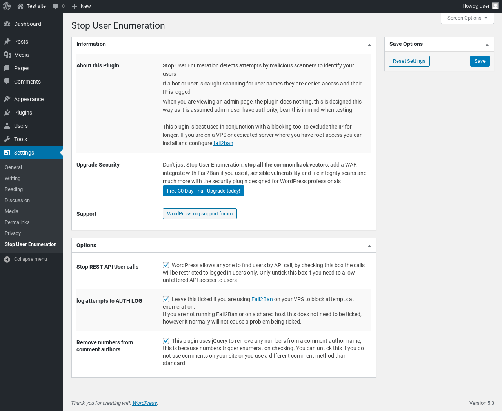
Task: Untick the log attempts to AUTH LOG checkbox
Action: pos(166,299)
